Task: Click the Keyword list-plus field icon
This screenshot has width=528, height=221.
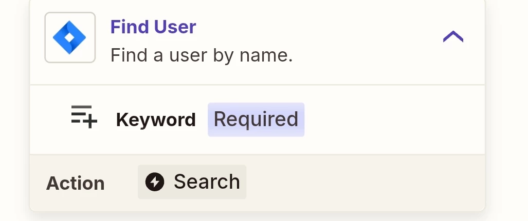Action: pos(84,116)
